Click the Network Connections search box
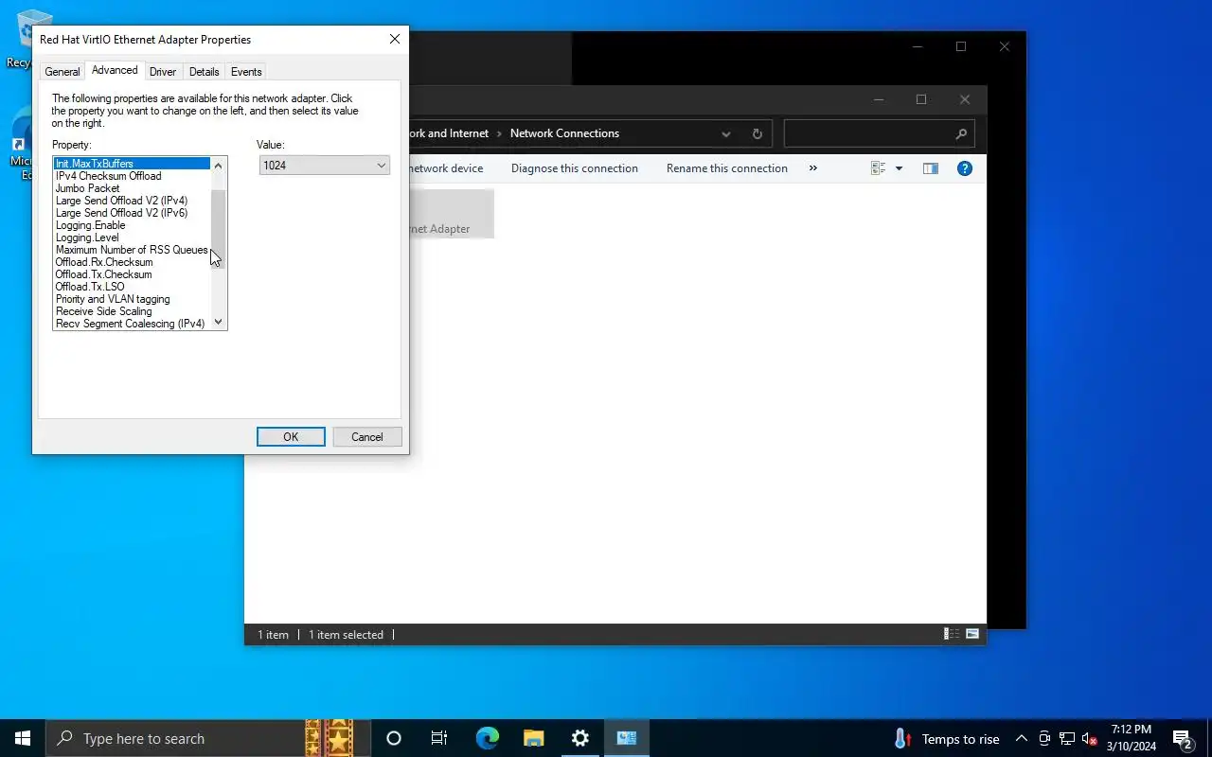The image size is (1212, 757). pyautogui.click(x=878, y=134)
